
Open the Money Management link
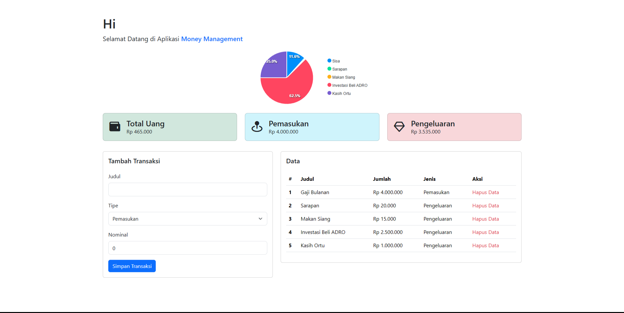pos(212,39)
